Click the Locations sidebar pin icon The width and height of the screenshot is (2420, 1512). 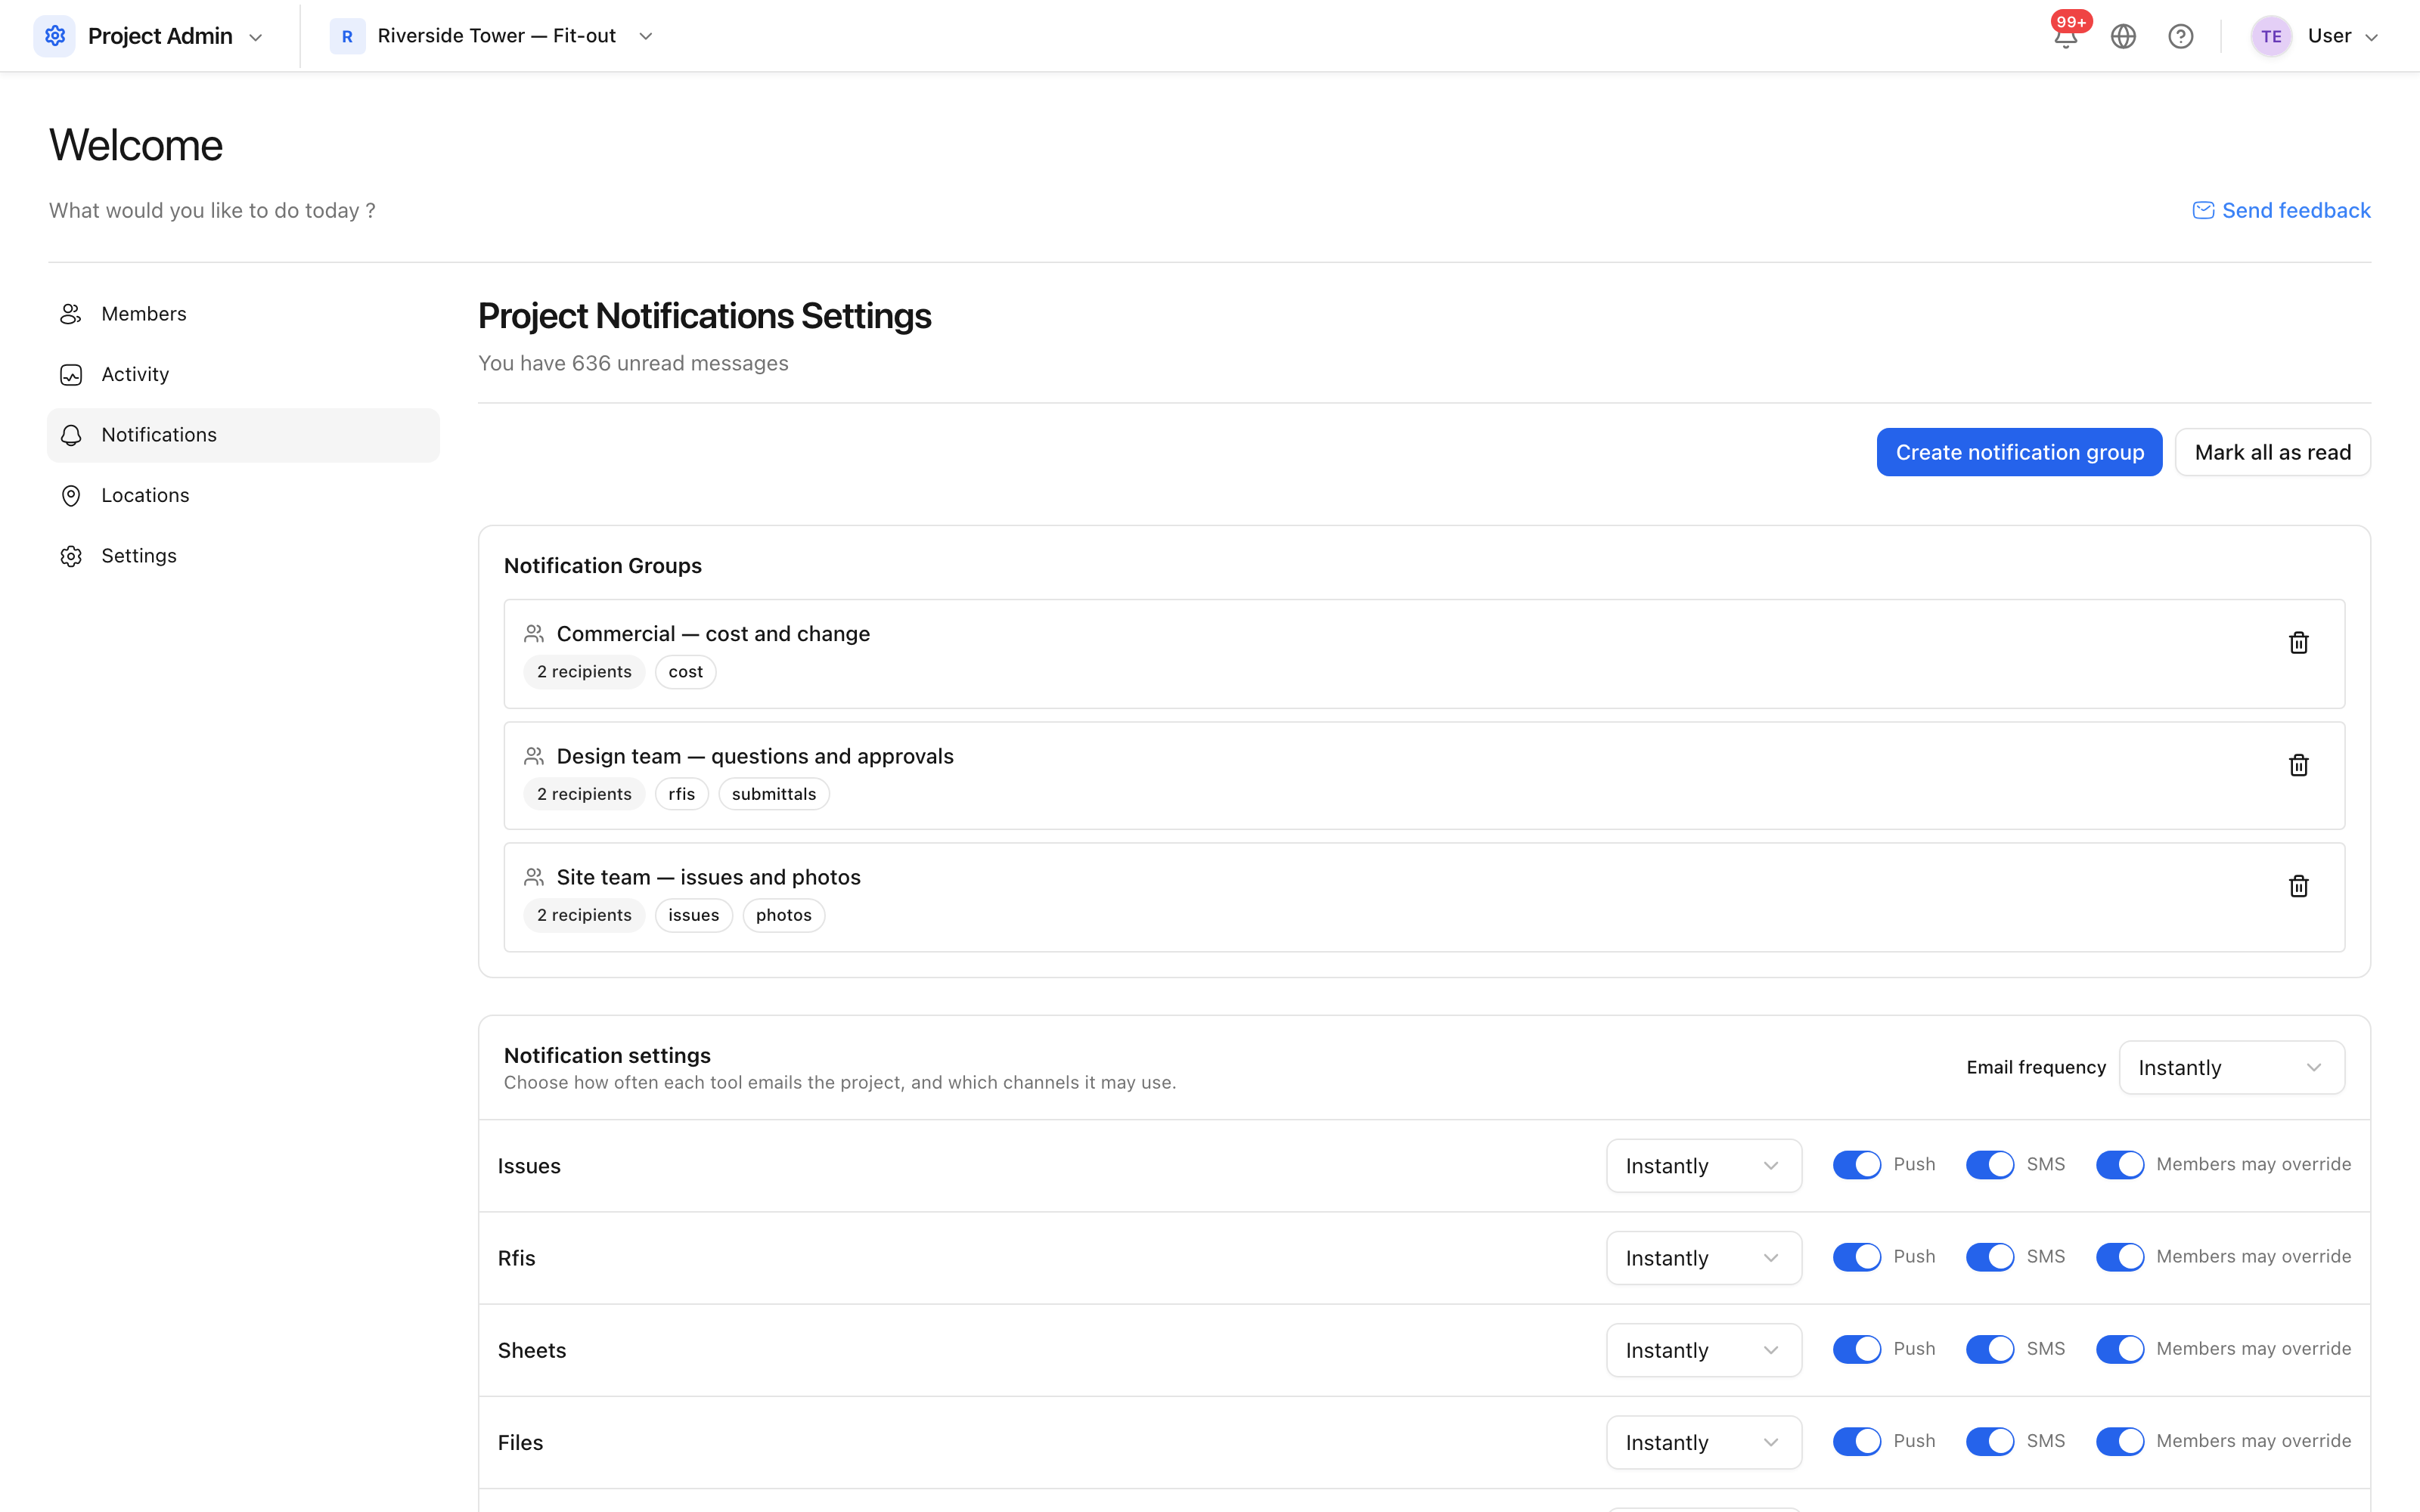[71, 496]
